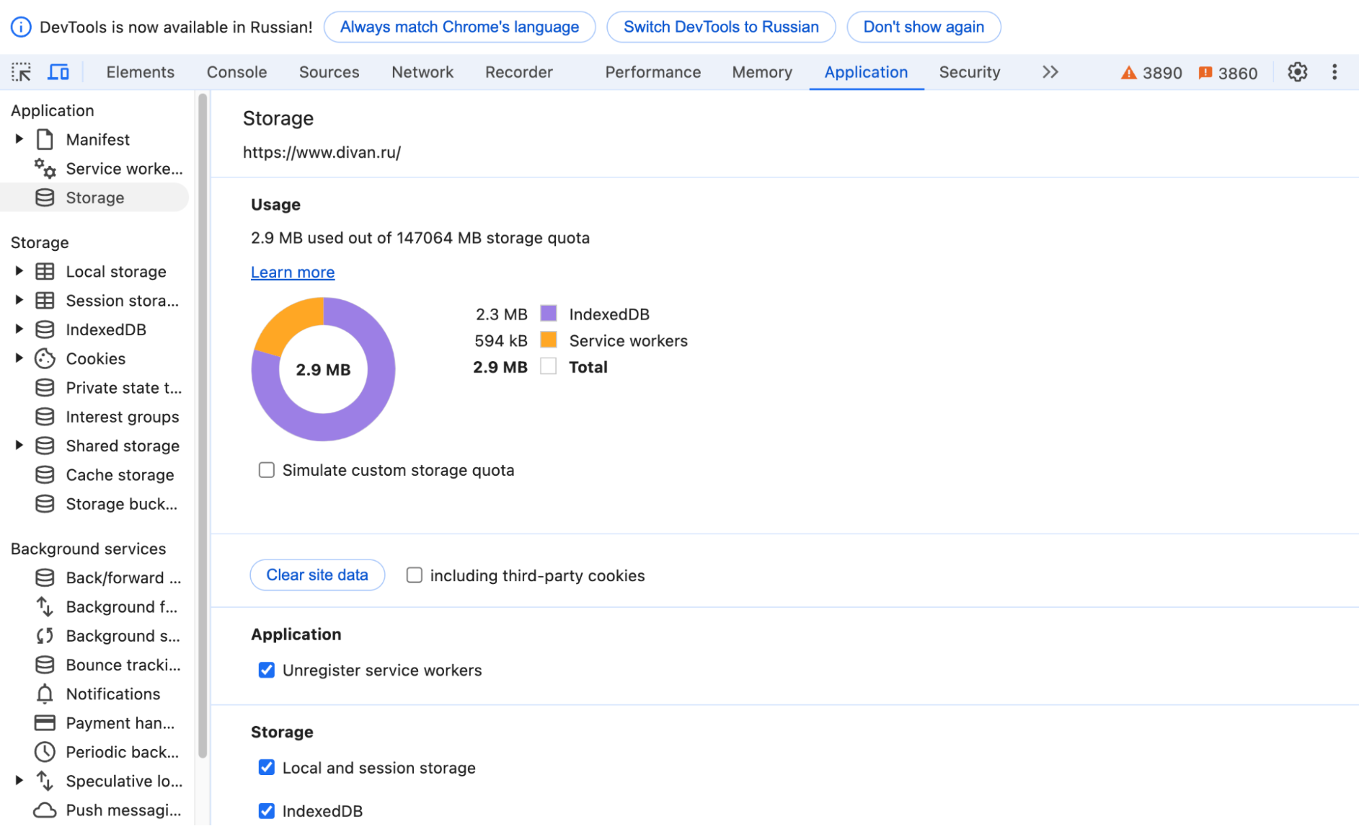The image size is (1359, 826).
Task: Expand the Session storage arrow
Action: [x=19, y=300]
